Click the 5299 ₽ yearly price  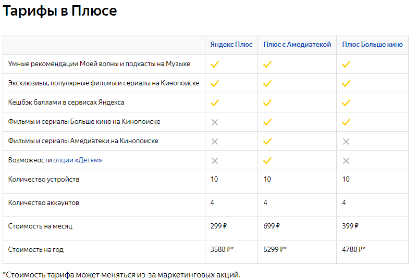pyautogui.click(x=275, y=250)
